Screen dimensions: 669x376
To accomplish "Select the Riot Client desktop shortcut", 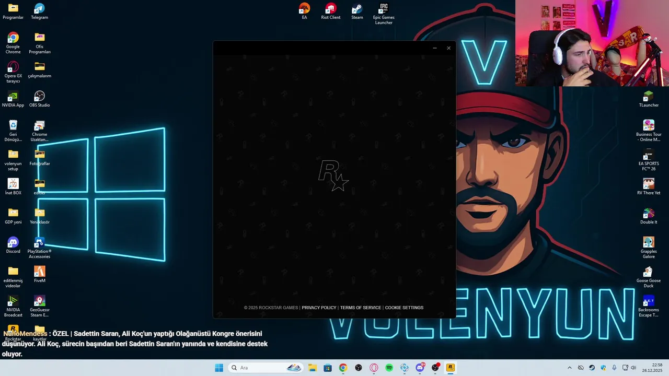I will (x=331, y=11).
